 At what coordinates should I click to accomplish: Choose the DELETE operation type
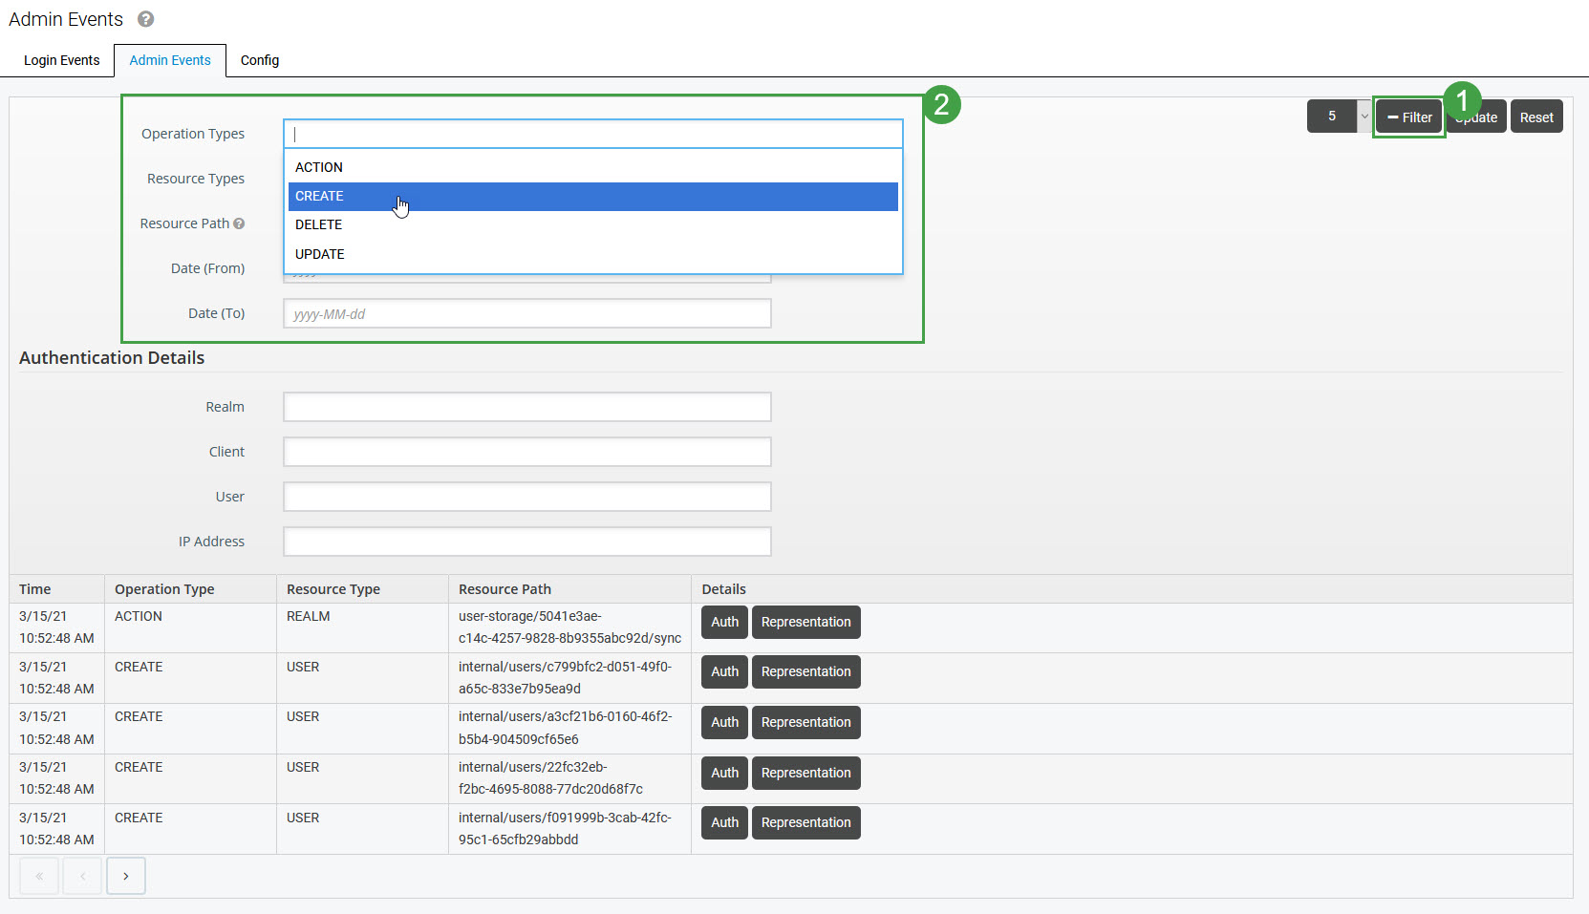(592, 224)
